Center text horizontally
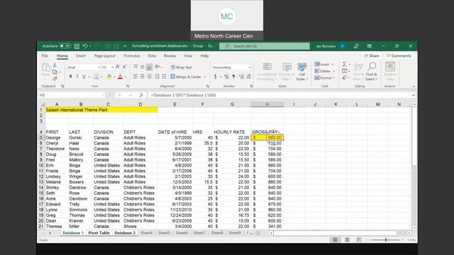Screen dimensions: 454x255 [x=142, y=76]
